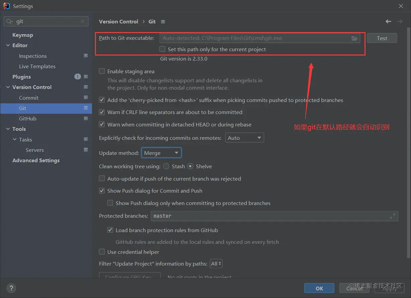
Task: Click the project icon beside Tasks
Action: (86, 139)
